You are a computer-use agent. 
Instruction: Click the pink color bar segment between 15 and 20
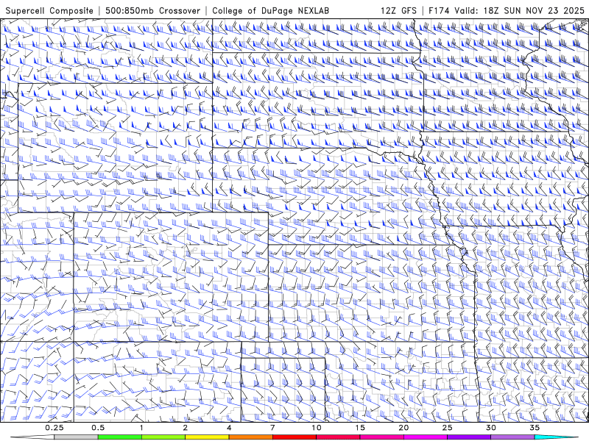(381, 437)
